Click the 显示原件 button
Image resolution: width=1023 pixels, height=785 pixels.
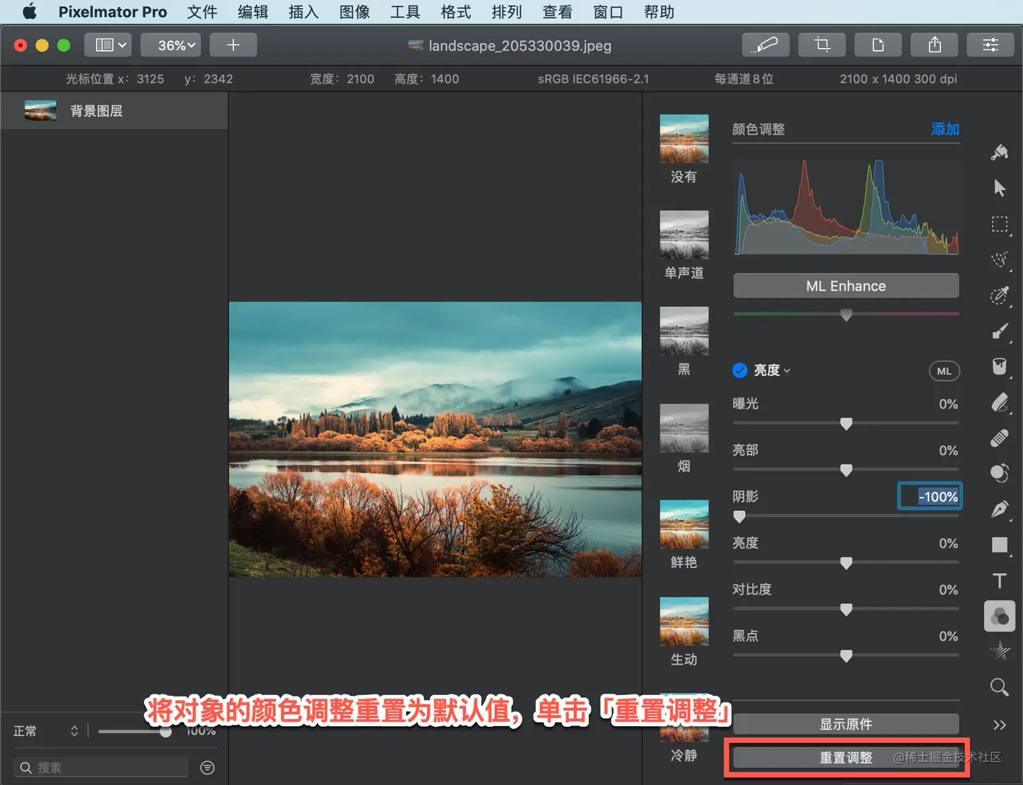(846, 724)
